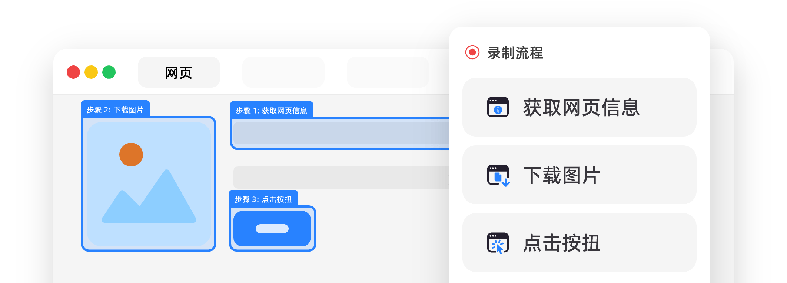Click the green window maximize dot
This screenshot has height=283, width=787.
click(x=109, y=72)
